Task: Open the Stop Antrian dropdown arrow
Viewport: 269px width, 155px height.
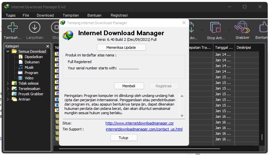Action: click(x=229, y=30)
